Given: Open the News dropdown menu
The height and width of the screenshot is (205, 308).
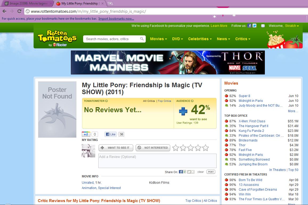Looking at the screenshot, I should click(x=223, y=39).
